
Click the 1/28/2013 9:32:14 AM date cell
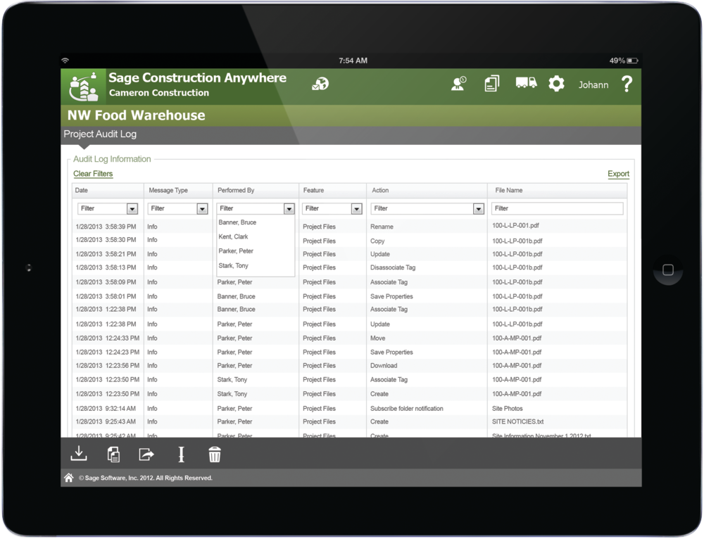click(x=106, y=408)
